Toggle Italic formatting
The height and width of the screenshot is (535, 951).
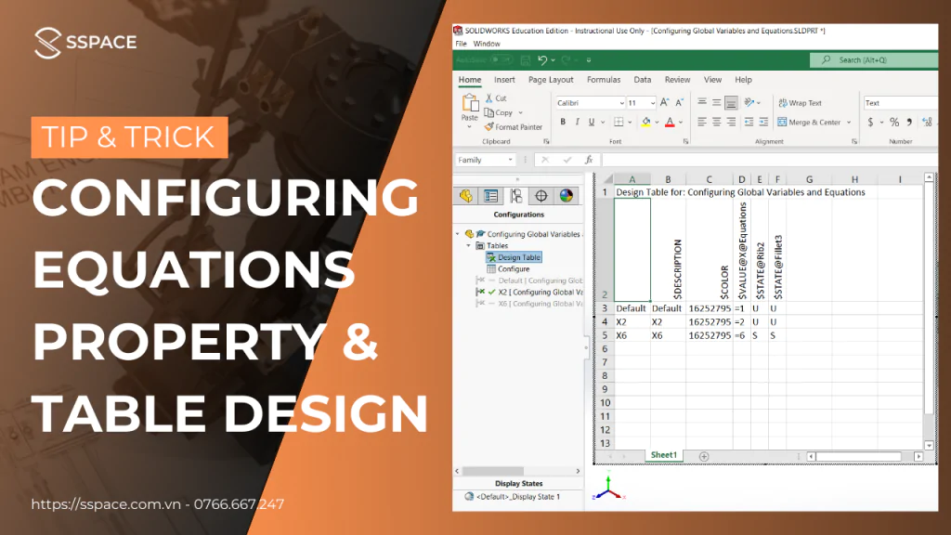tap(578, 122)
